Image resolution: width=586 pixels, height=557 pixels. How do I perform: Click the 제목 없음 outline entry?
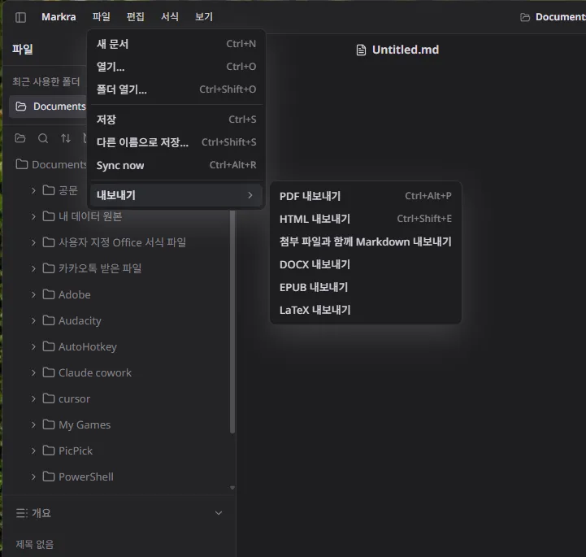click(34, 544)
